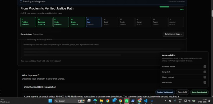Click the Current stage: Relevant Law text
The width and height of the screenshot is (213, 104).
coord(32,34)
